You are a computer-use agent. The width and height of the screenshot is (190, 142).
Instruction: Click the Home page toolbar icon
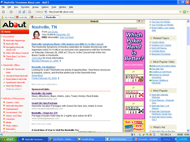(29, 12)
